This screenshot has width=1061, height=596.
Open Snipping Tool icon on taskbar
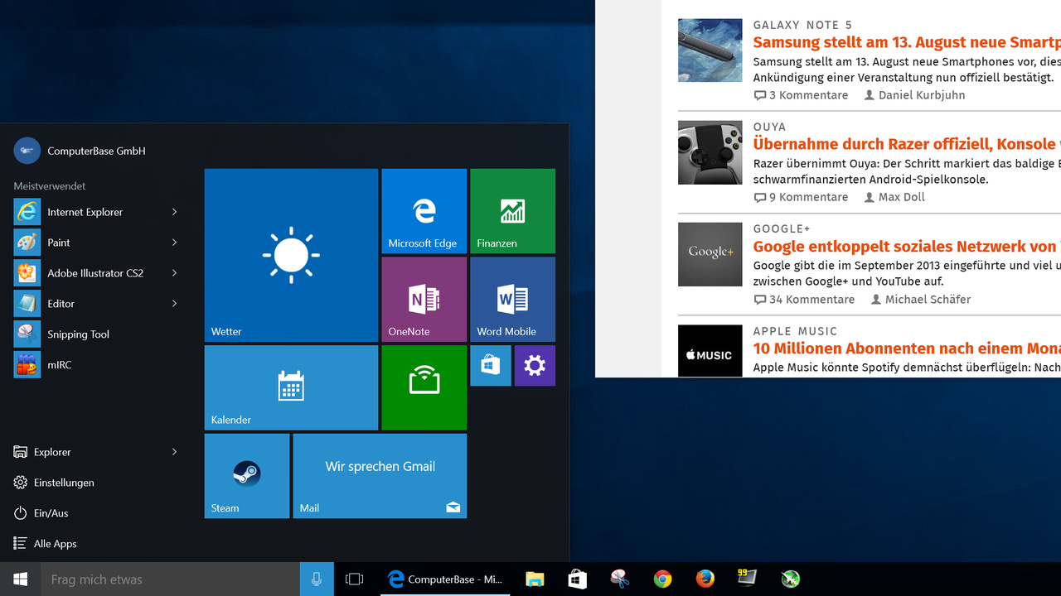[619, 579]
